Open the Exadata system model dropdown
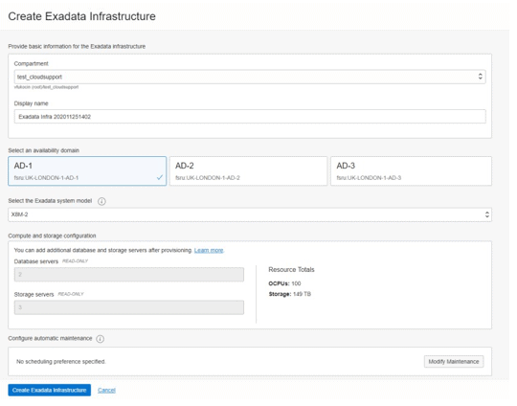Screen dimensions: 517x406 point(250,214)
